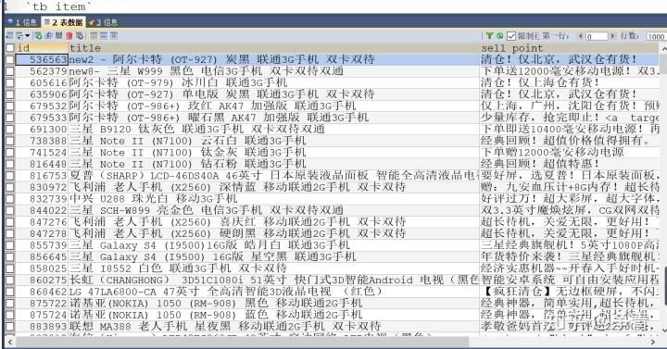The image size is (667, 349).
Task: Delete selected rows with the red trash icon
Action: pos(69,36)
